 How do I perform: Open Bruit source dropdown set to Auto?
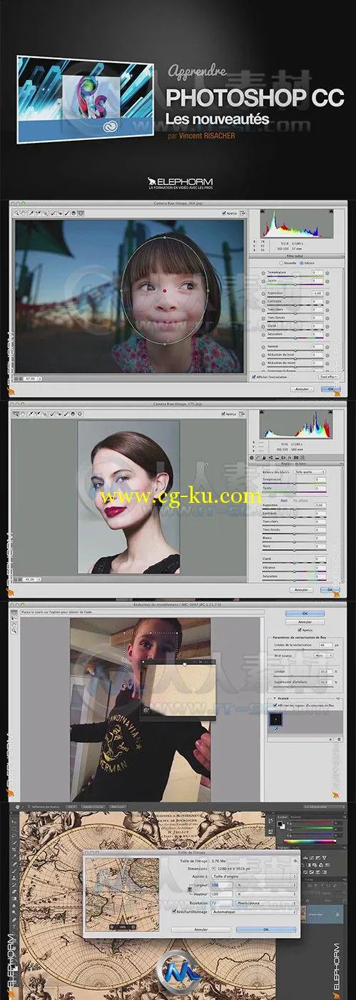pyautogui.click(x=324, y=655)
